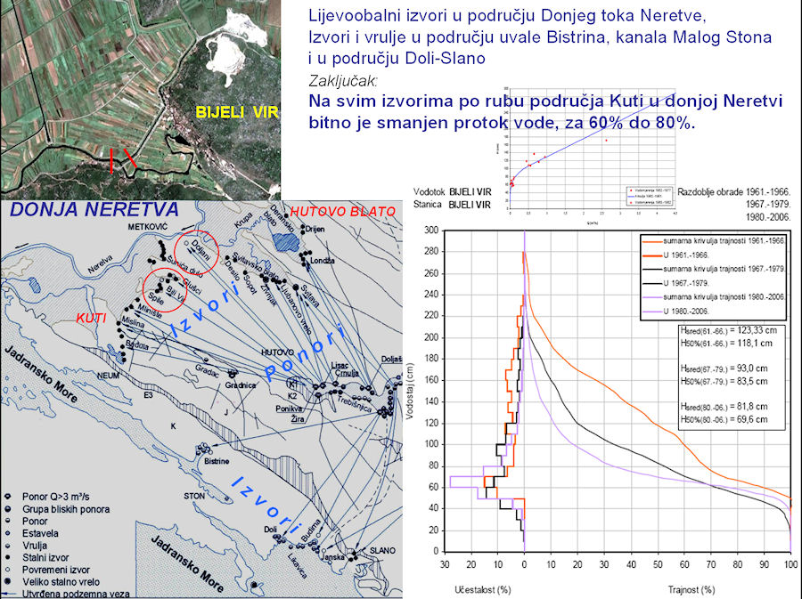Click the Stalni izvor legend dot
Viewport: 802px width, 599px height.
pyautogui.click(x=9, y=557)
